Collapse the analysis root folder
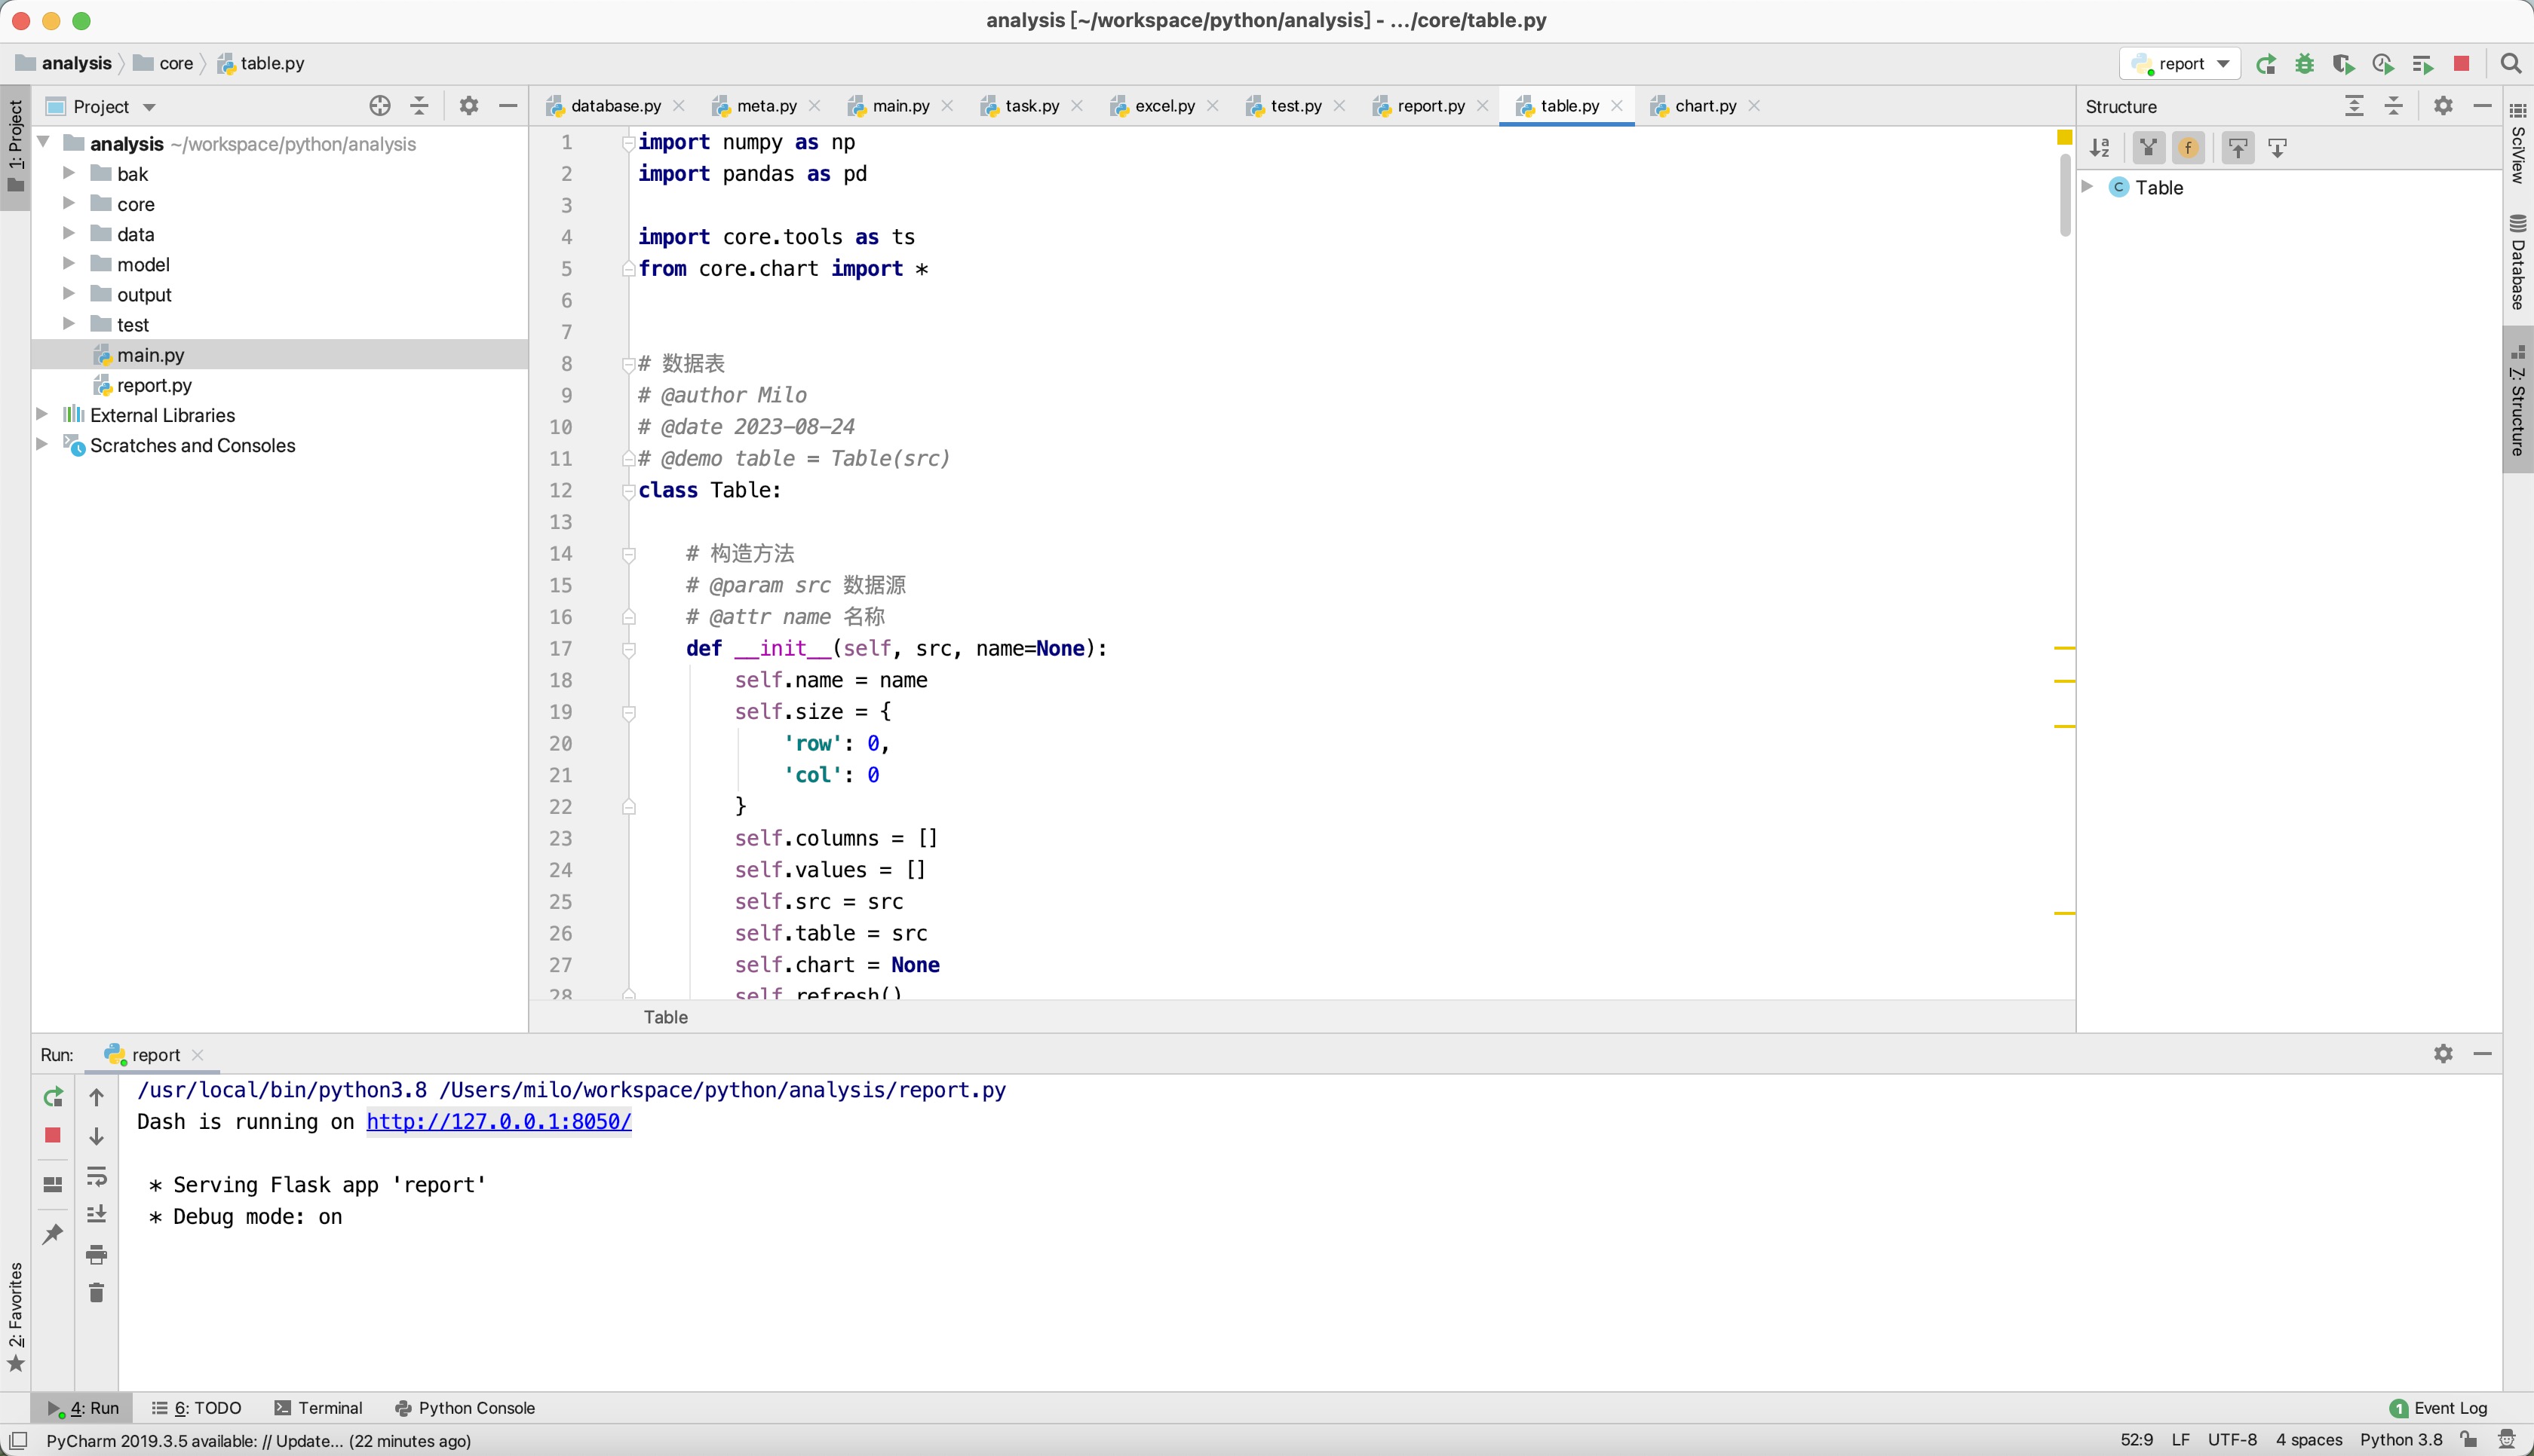 point(44,143)
